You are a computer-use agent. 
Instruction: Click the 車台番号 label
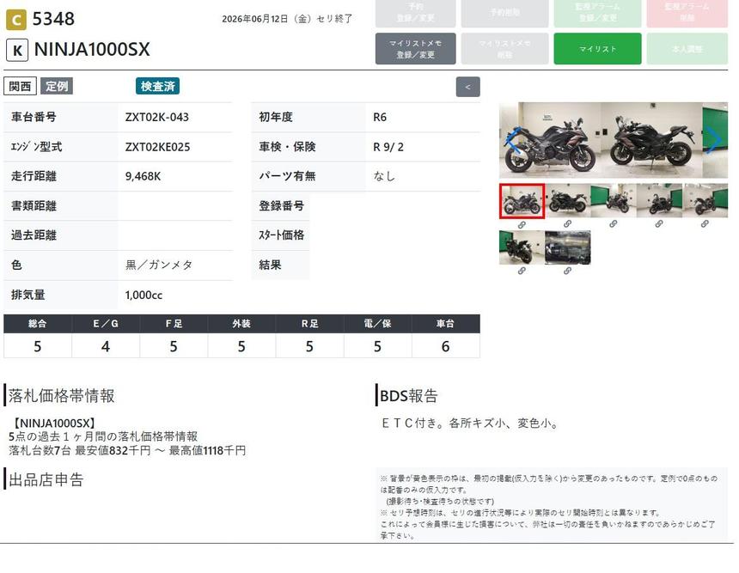coord(34,117)
